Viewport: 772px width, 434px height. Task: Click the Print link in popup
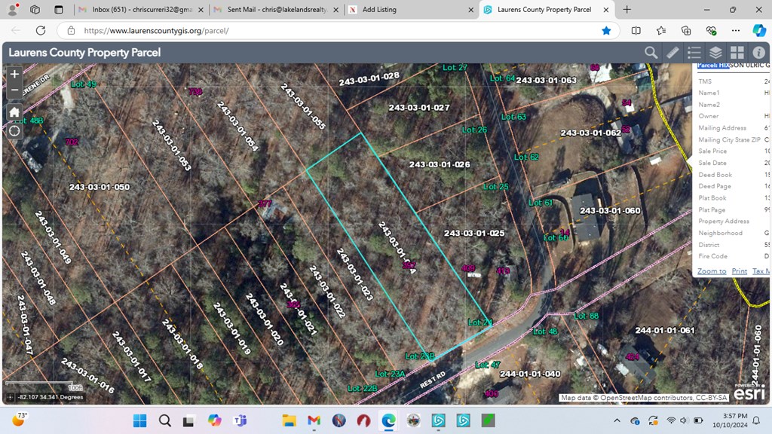739,271
